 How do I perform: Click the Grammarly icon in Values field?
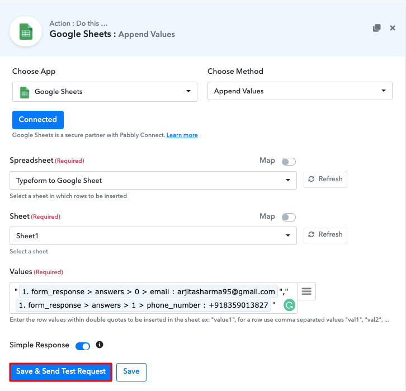290,305
